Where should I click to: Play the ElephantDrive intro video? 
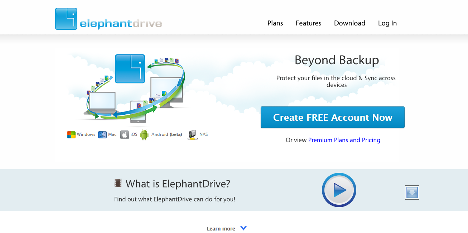pos(339,190)
